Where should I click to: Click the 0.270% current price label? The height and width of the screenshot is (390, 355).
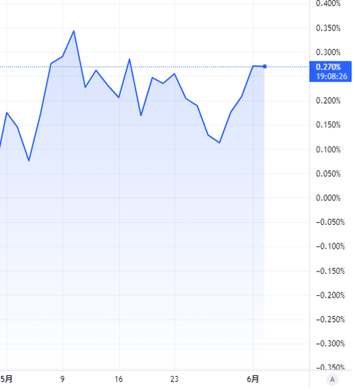[x=328, y=67]
